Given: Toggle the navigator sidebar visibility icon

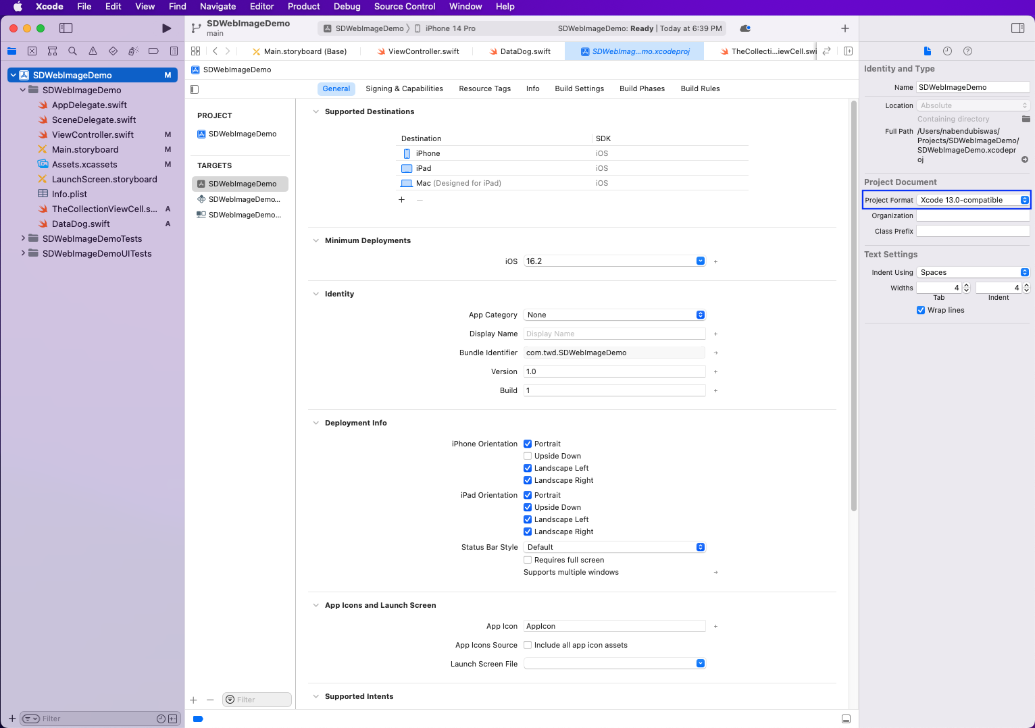Looking at the screenshot, I should click(66, 28).
